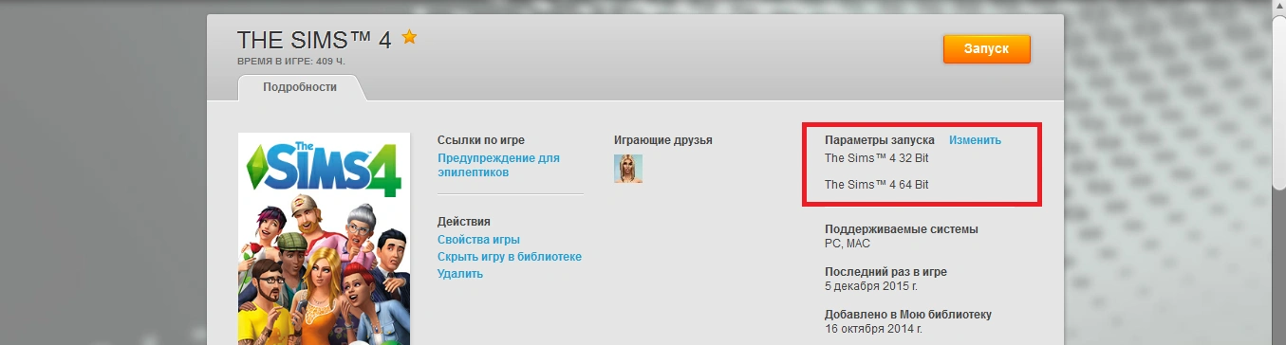Screen dimensions: 1286x345
Task: Toggle the favorite star next to THE SIMS 4
Action: [x=409, y=37]
